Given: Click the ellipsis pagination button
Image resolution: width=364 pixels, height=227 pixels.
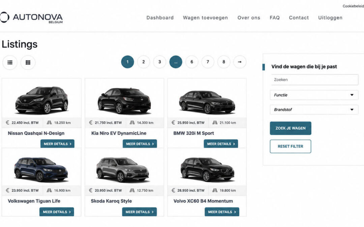Looking at the screenshot, I should point(176,62).
